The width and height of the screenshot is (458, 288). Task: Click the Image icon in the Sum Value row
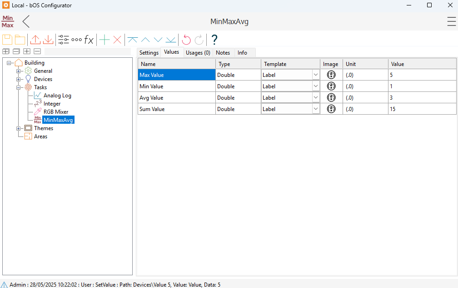click(331, 109)
